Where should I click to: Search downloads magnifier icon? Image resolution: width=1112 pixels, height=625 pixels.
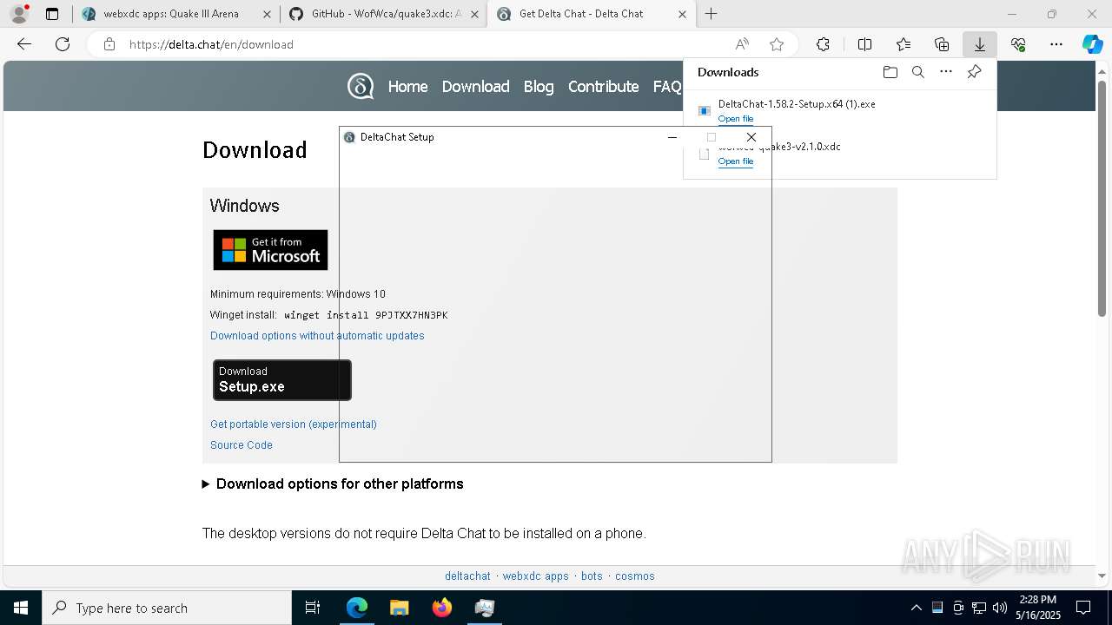(917, 72)
